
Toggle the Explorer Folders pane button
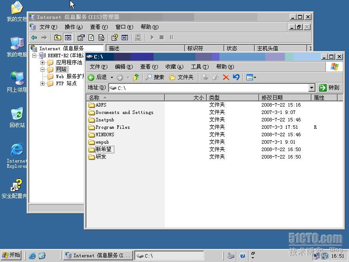click(x=181, y=77)
